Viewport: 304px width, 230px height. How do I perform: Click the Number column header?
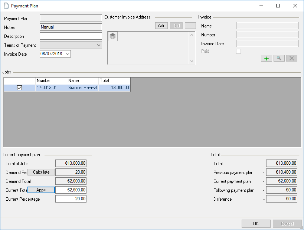(x=51, y=80)
